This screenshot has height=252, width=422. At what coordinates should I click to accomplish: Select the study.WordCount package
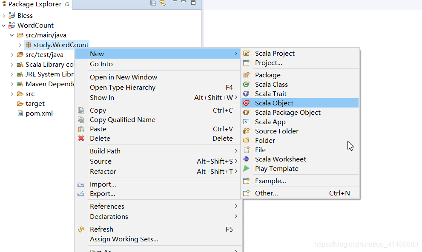[61, 45]
